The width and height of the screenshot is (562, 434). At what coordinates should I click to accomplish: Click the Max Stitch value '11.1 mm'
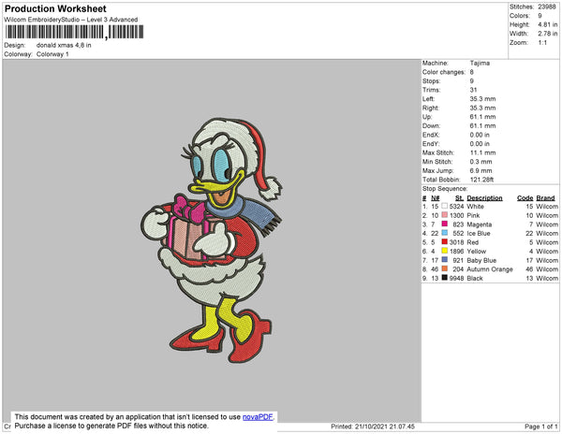482,152
